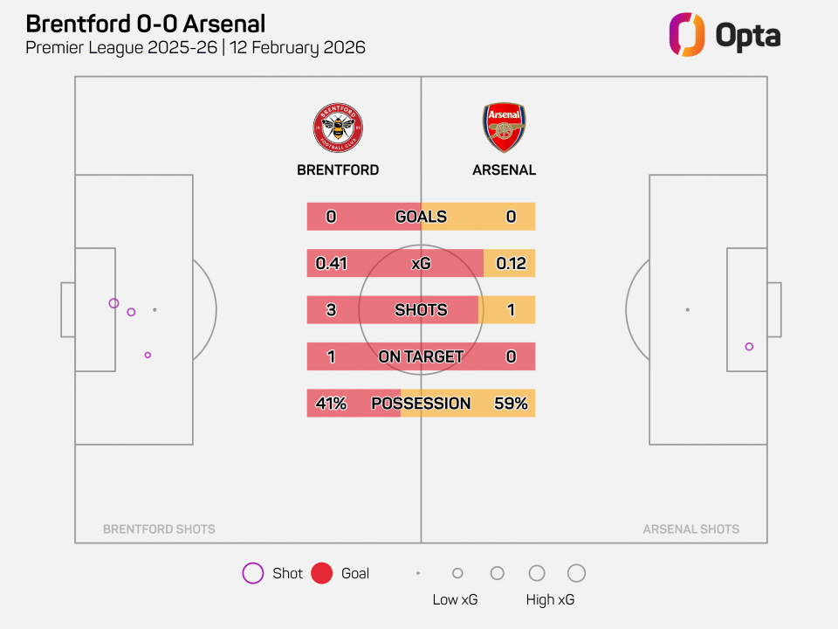Click the smallest Low xG legend dot
The width and height of the screenshot is (838, 629).
(x=418, y=573)
